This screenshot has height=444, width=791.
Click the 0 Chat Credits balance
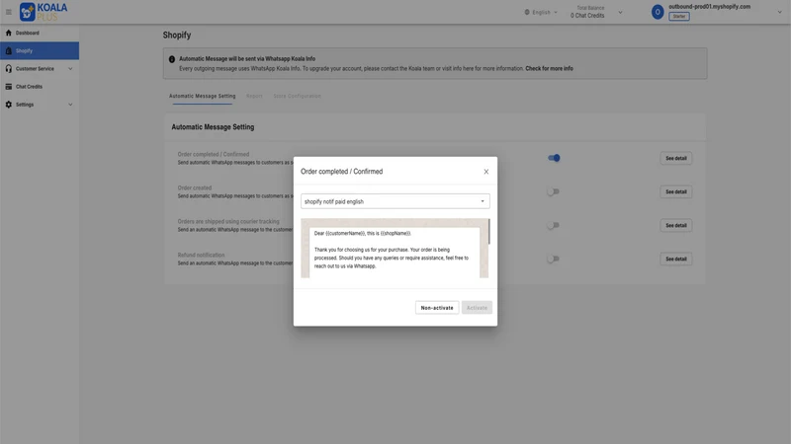[587, 16]
